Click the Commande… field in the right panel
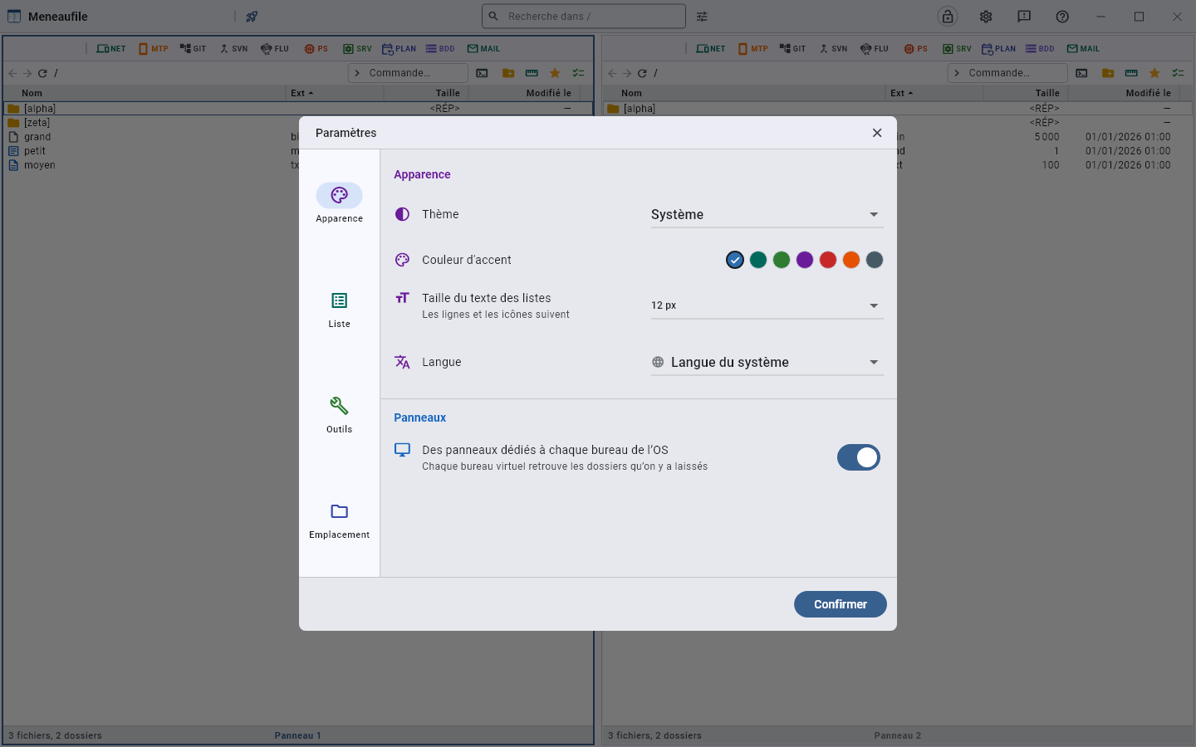The width and height of the screenshot is (1196, 747). tap(1007, 73)
